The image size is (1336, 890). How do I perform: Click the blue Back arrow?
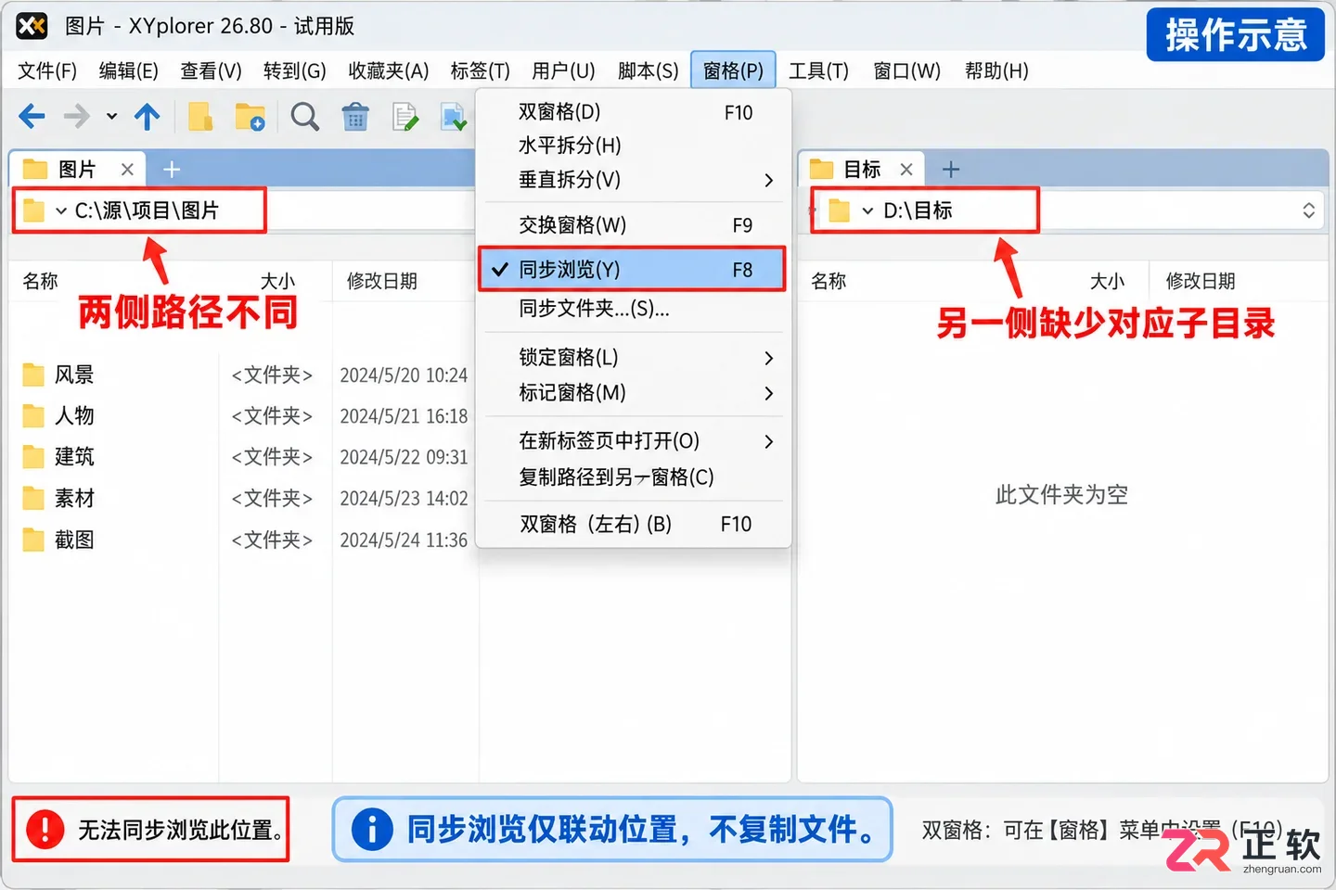(32, 117)
